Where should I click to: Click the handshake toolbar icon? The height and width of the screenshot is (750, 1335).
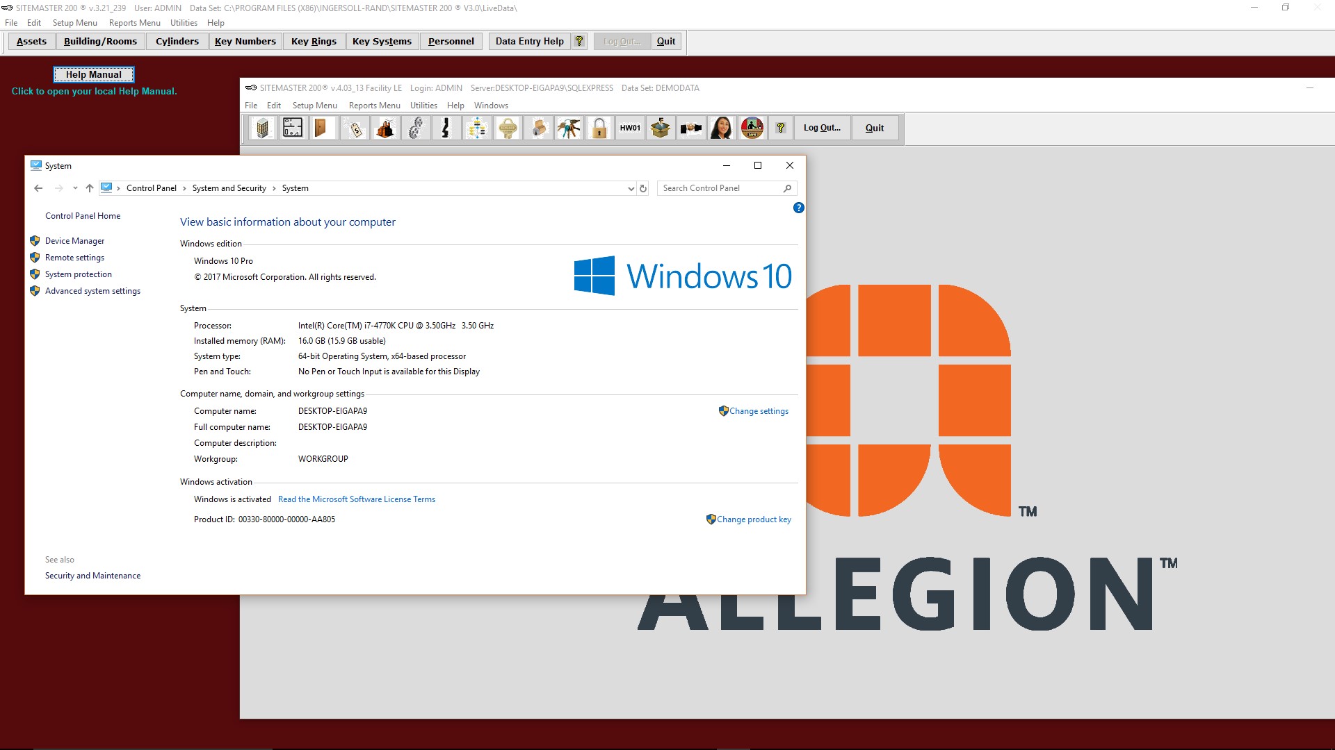pos(691,128)
